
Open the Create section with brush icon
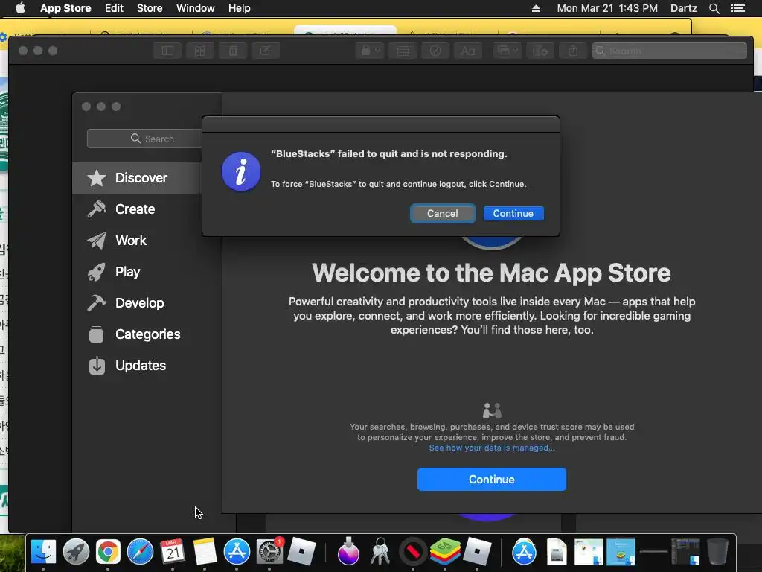pyautogui.click(x=137, y=209)
